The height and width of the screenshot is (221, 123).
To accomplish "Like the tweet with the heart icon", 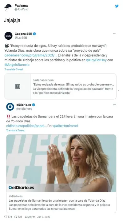I will click(6, 217).
